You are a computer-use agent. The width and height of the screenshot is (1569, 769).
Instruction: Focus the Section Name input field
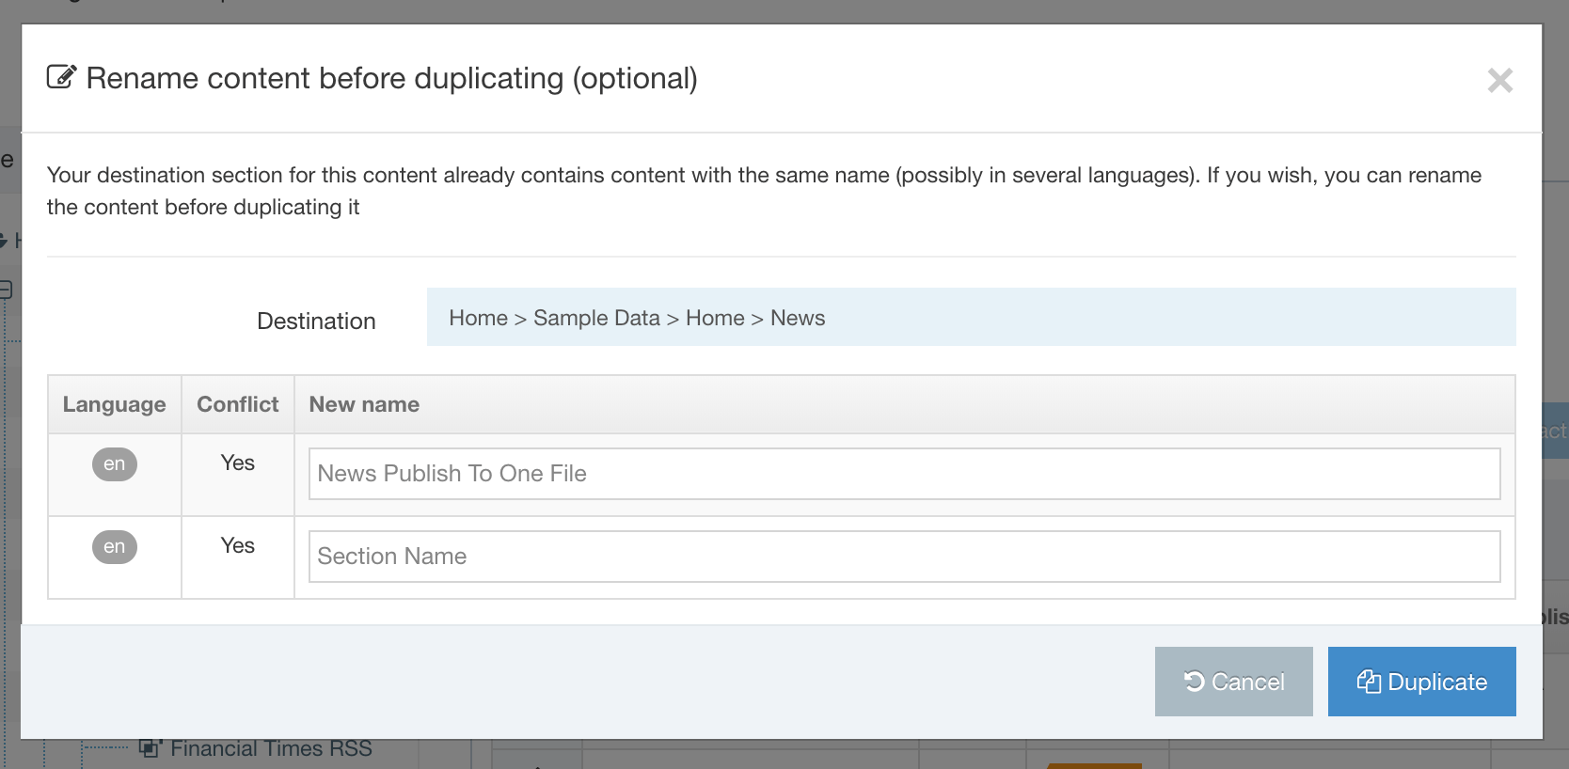[x=903, y=557]
